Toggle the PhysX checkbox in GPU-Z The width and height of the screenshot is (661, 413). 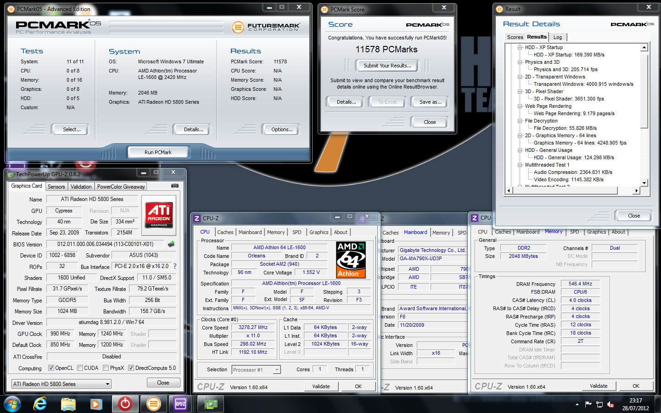[106, 368]
